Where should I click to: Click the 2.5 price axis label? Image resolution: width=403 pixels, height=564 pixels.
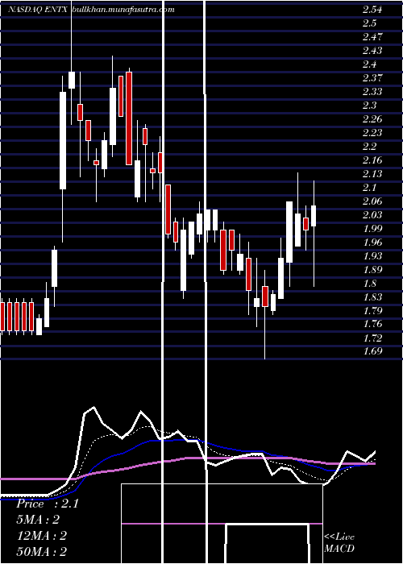(x=370, y=23)
